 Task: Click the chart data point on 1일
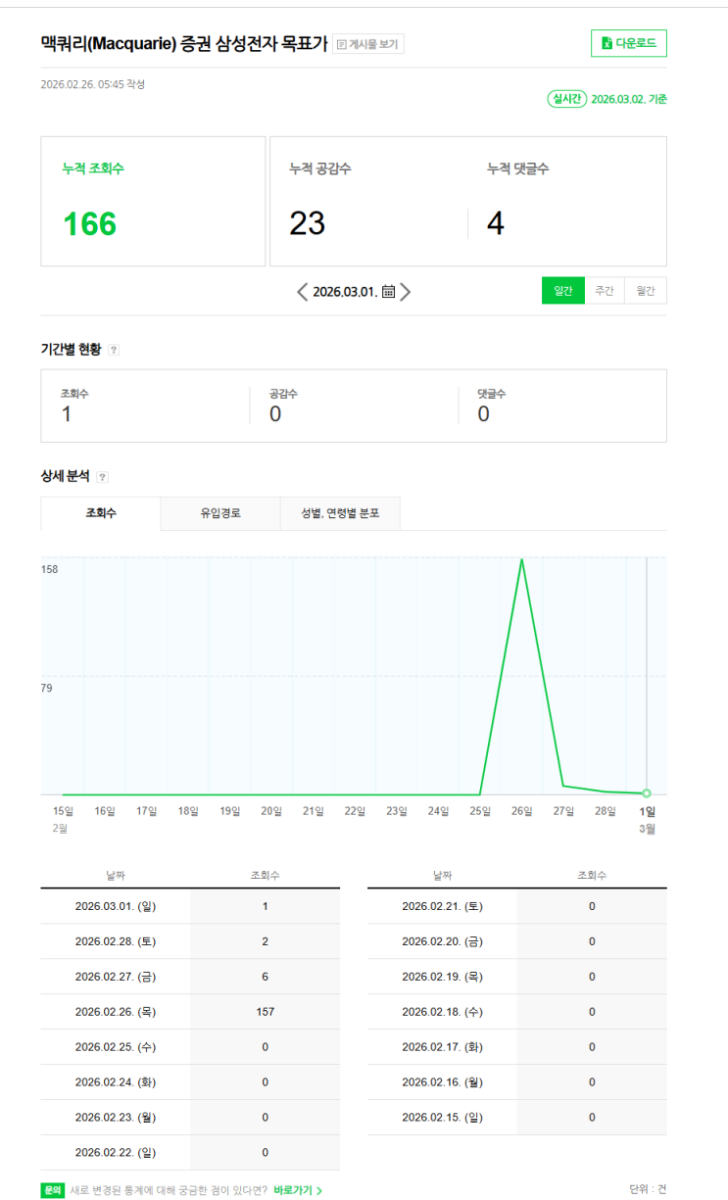(647, 792)
